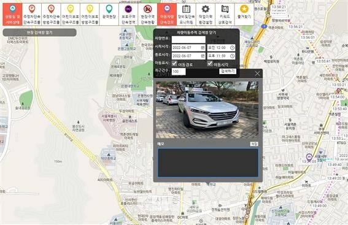348x225 pixels.
Task: Click the purple car marker on map
Action: 309,157
